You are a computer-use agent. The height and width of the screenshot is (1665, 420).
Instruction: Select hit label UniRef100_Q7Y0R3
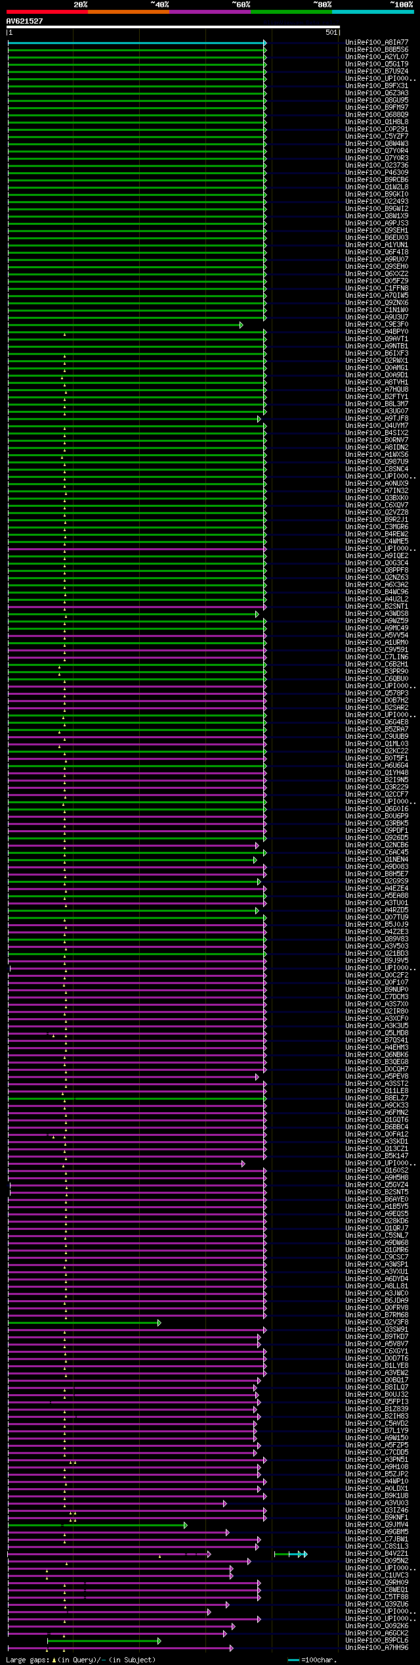click(x=377, y=158)
